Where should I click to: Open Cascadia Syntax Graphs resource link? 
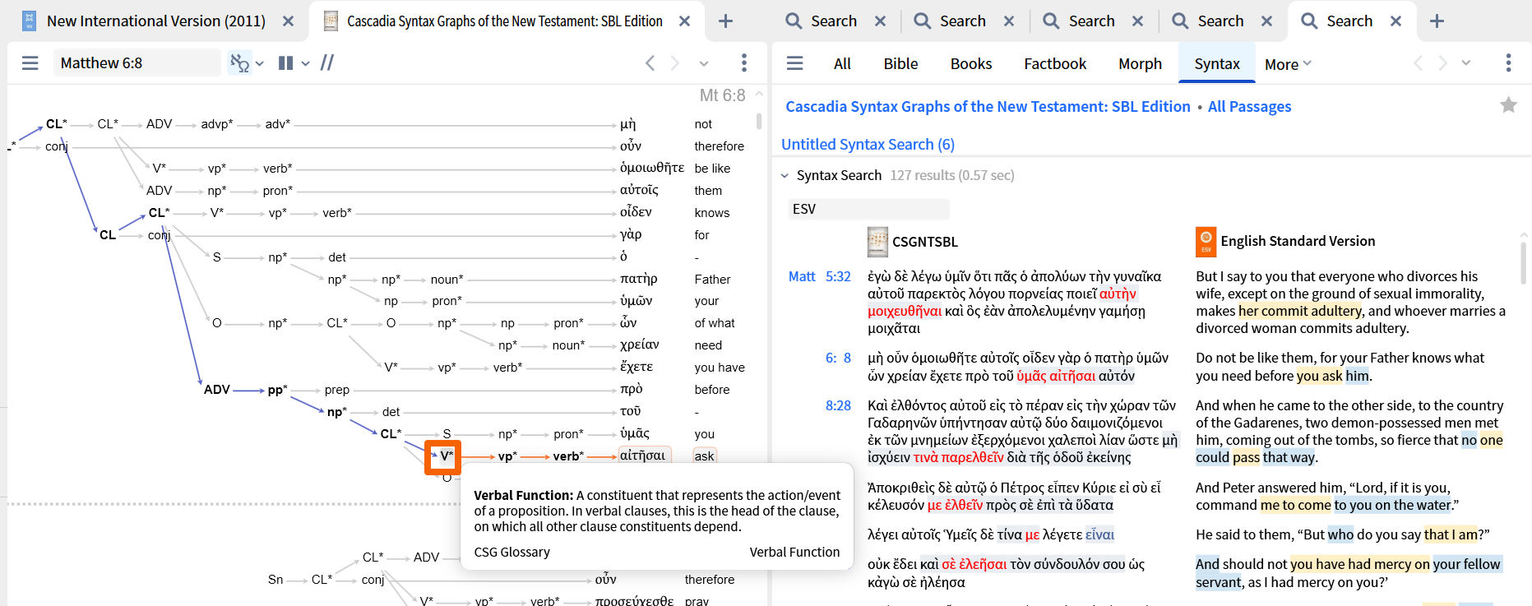click(x=988, y=106)
